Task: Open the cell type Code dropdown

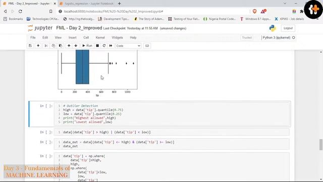Action: pos(128,45)
